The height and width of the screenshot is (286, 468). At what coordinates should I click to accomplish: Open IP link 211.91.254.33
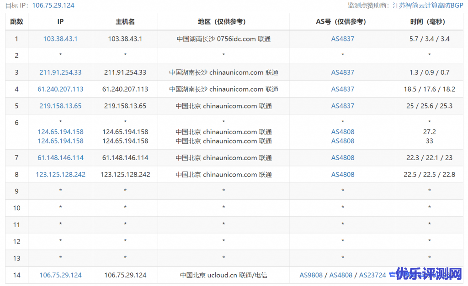(60, 72)
